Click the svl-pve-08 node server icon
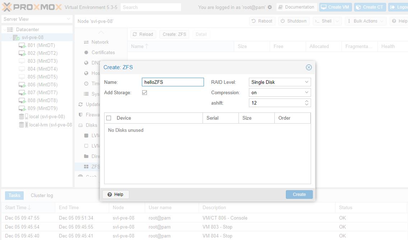 point(16,38)
